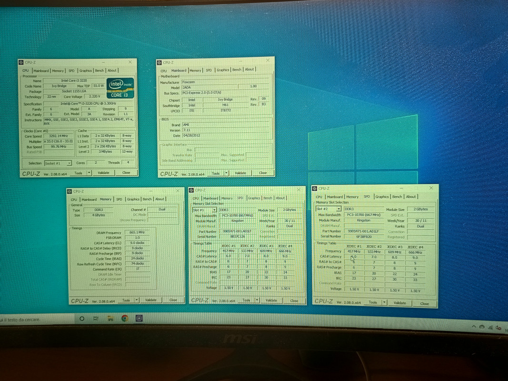Click Tools button in Slot #2 SPD window
508x381 pixels.
tap(373, 302)
